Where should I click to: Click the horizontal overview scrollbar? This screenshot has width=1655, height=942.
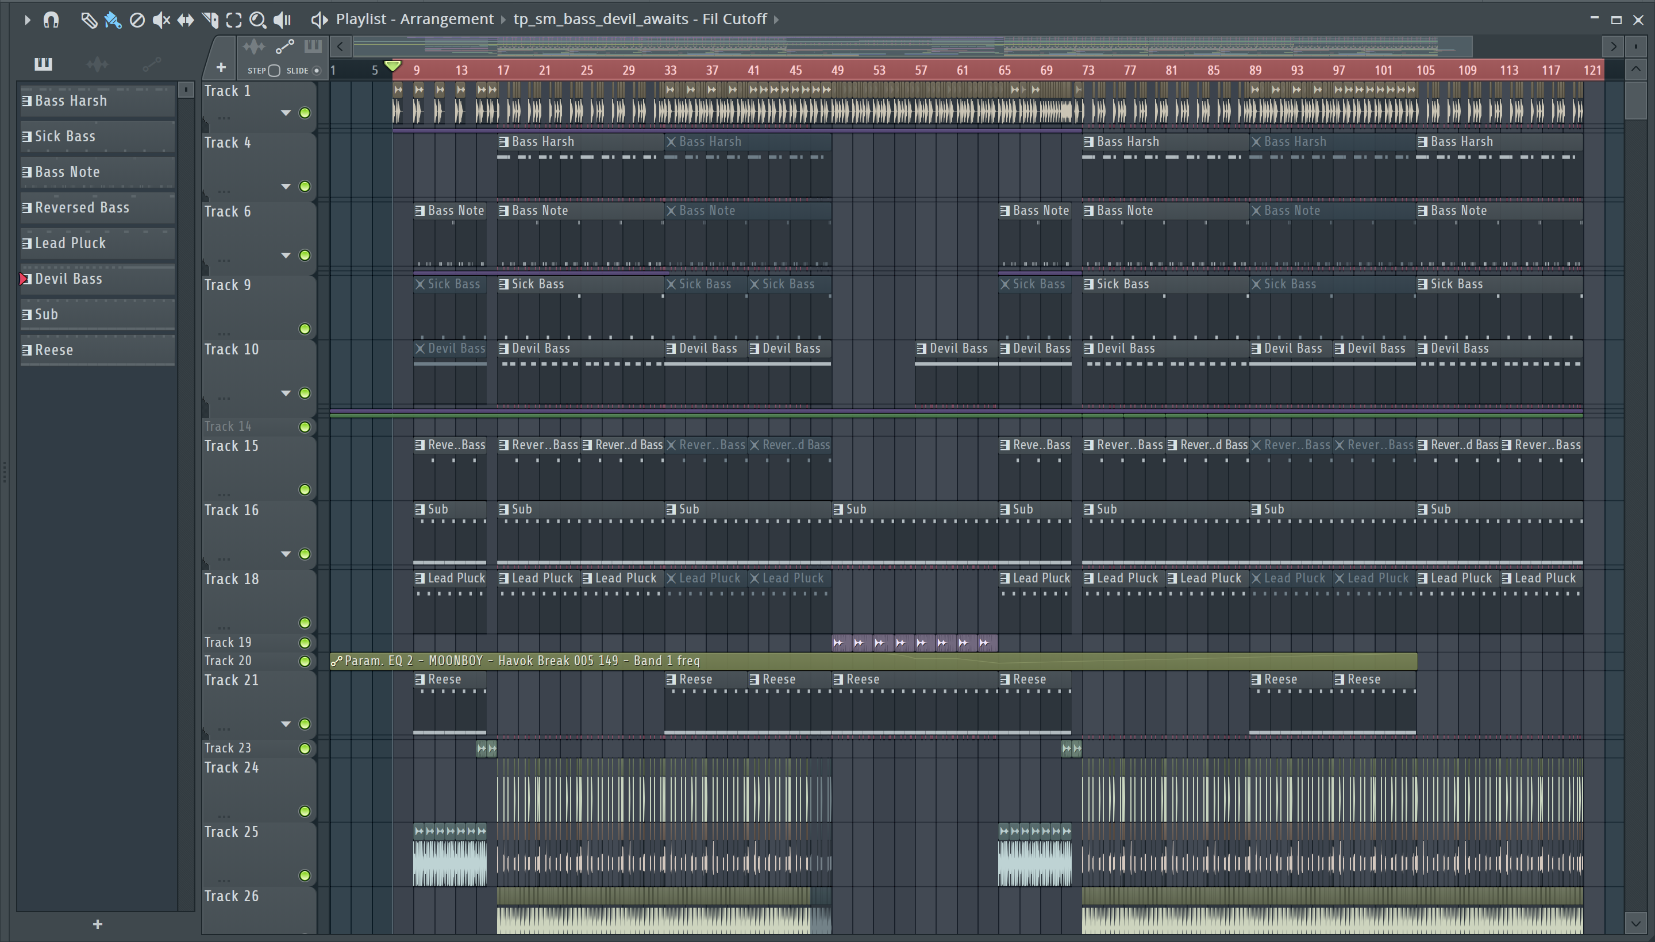(x=913, y=47)
